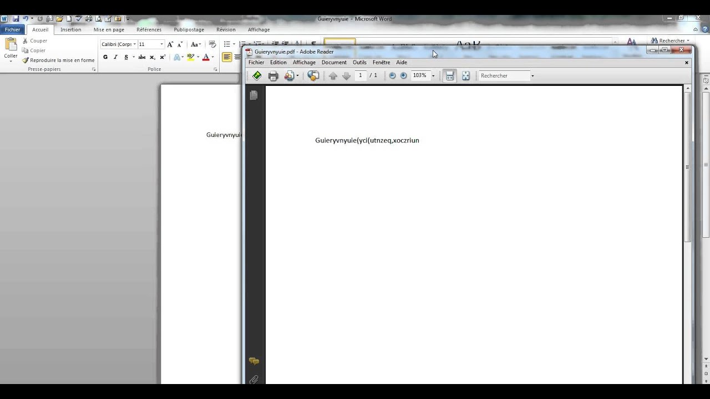Click Reproduire la mise en forme in Word
710x399 pixels.
58,60
